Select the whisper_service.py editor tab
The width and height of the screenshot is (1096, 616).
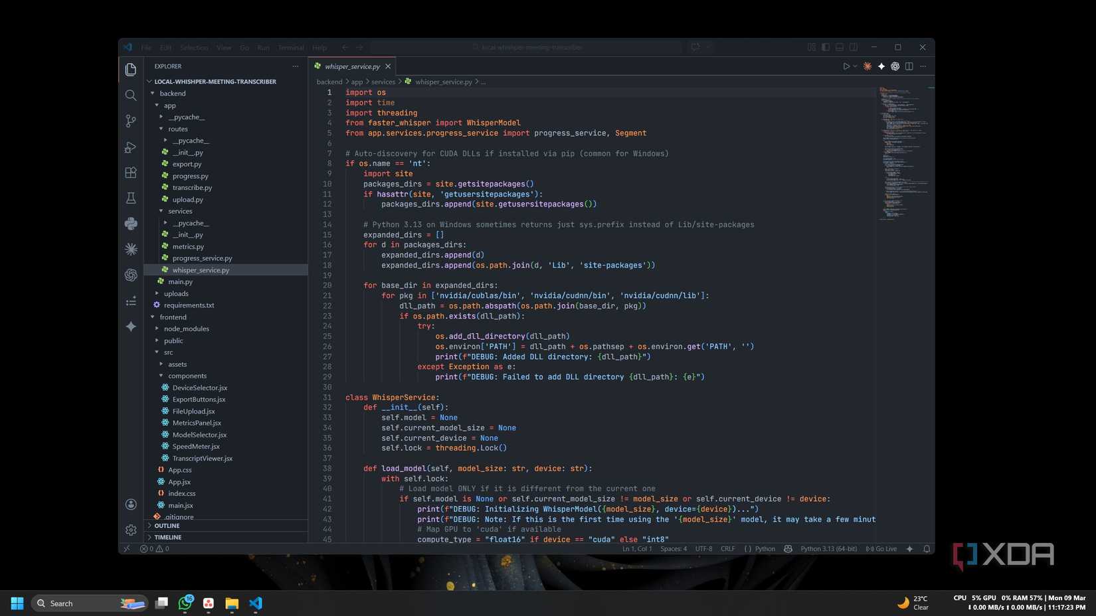pos(352,66)
